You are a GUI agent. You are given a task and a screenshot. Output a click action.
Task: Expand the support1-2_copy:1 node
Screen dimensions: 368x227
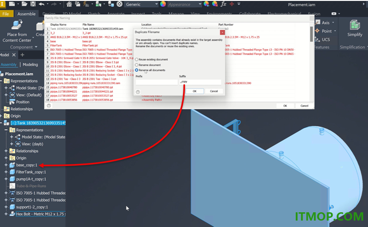6,207
